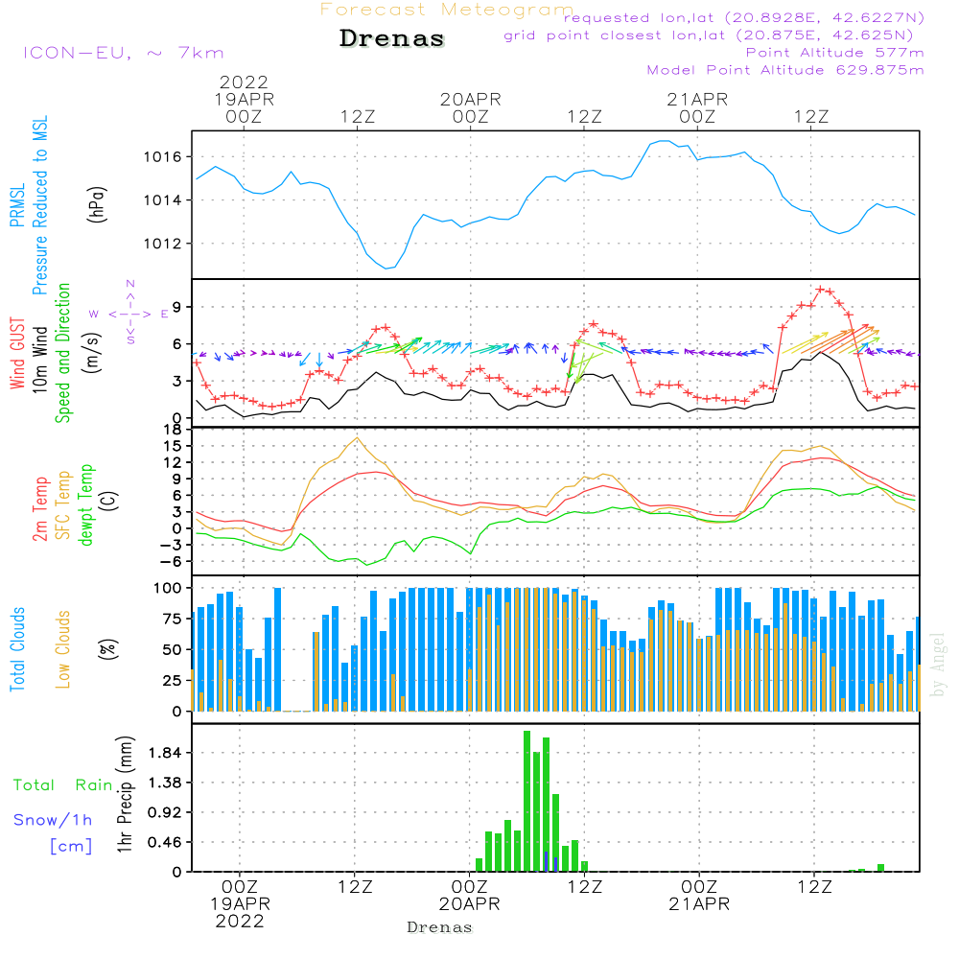
Task: Click the orange Low Clouds legend label
Action: 63,647
